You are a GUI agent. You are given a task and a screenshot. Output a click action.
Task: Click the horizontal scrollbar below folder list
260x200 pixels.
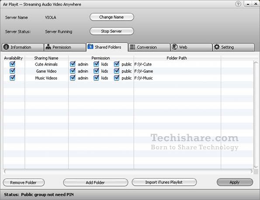click(128, 171)
